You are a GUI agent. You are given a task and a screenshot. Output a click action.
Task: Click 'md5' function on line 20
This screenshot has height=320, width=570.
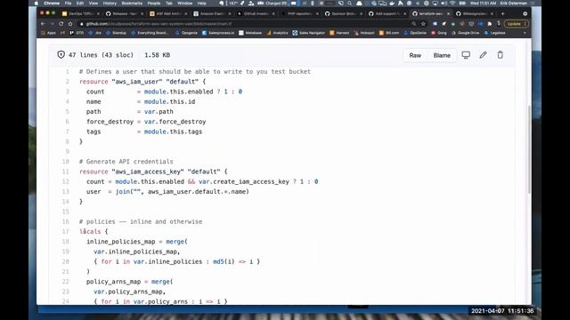[218, 261]
